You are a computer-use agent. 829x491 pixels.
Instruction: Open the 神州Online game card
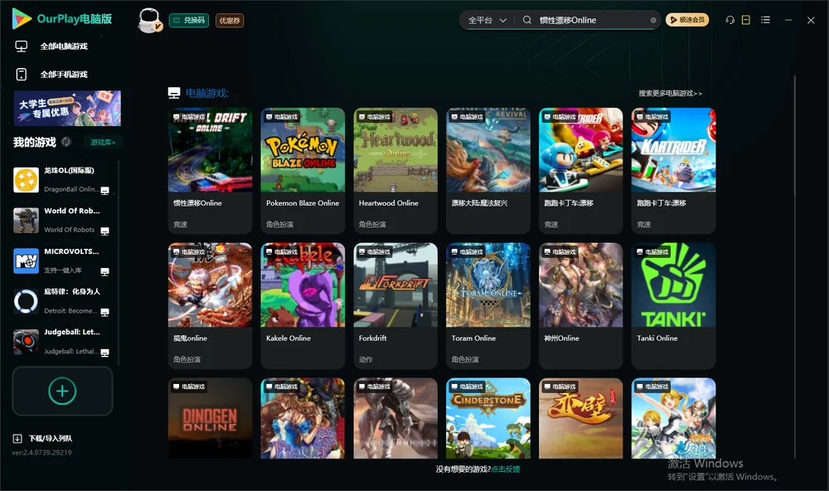point(580,305)
